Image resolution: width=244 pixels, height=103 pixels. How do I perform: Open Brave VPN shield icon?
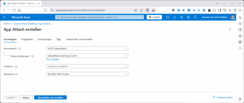235,10
